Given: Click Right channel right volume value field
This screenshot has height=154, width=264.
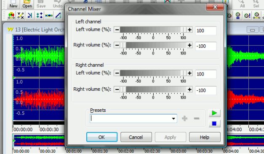Looking at the screenshot, I should (206, 90).
